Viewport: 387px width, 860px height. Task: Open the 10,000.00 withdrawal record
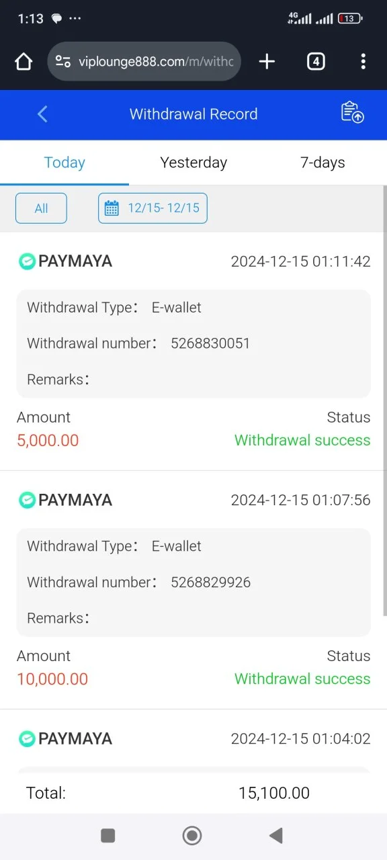pyautogui.click(x=193, y=590)
